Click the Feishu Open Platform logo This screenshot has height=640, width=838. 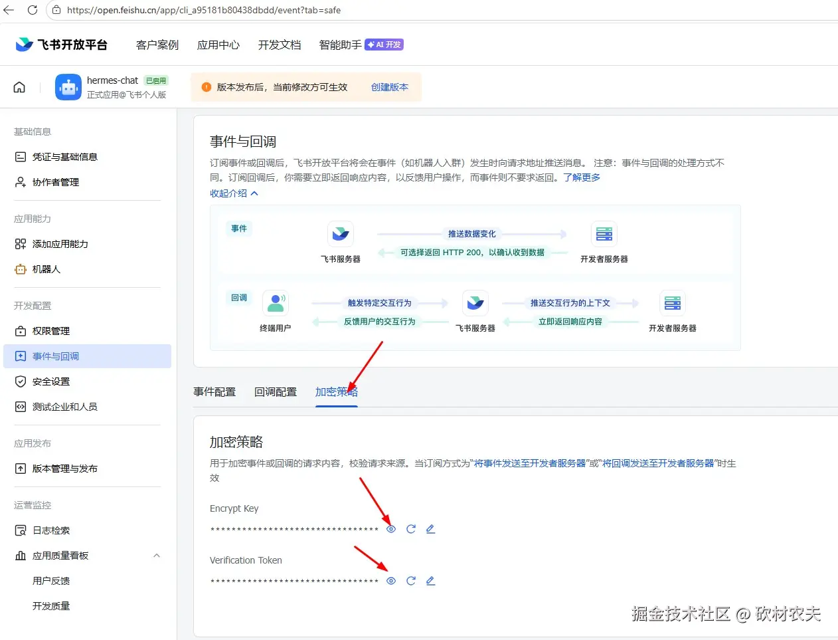click(61, 45)
